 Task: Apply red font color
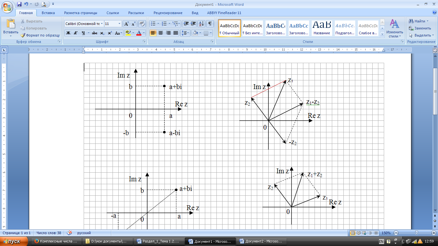click(x=139, y=33)
